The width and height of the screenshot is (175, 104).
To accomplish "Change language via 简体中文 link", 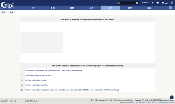I will click(x=145, y=2).
